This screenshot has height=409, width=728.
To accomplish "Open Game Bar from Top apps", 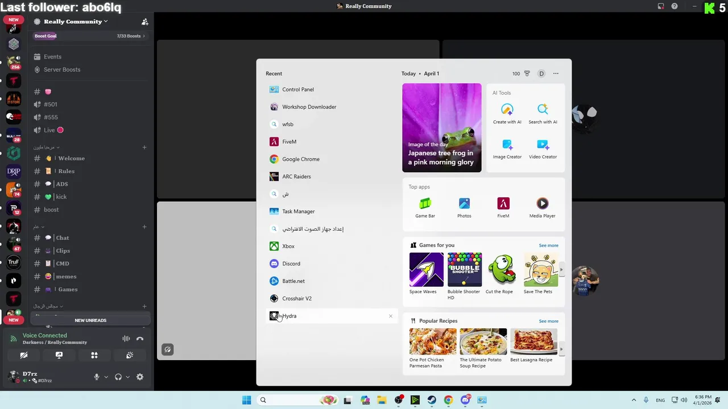I will click(x=425, y=208).
